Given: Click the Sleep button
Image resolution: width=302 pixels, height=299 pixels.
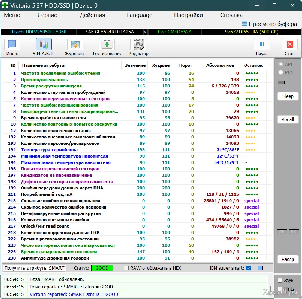Looking at the screenshot, I should click(288, 96).
